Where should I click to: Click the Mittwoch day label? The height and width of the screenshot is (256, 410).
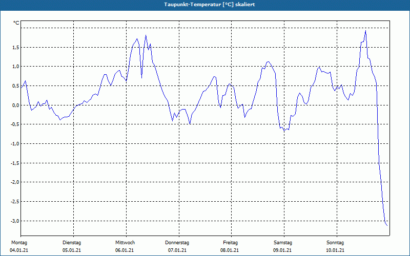point(125,243)
